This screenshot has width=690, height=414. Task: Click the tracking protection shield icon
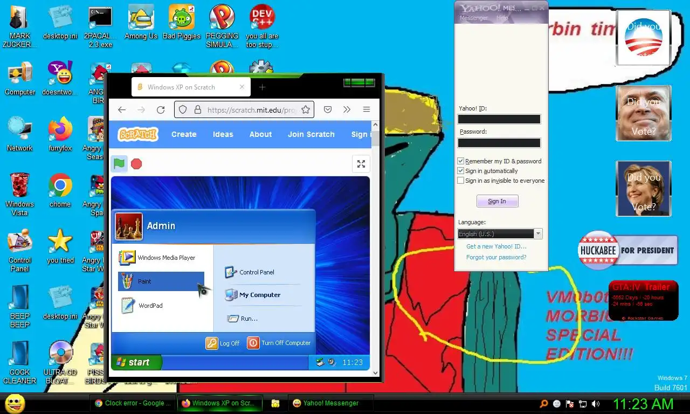pos(183,109)
